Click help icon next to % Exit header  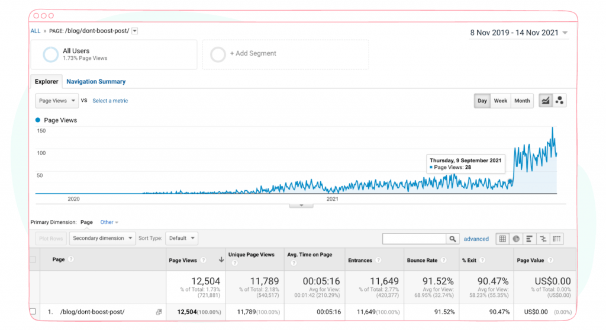click(x=482, y=260)
